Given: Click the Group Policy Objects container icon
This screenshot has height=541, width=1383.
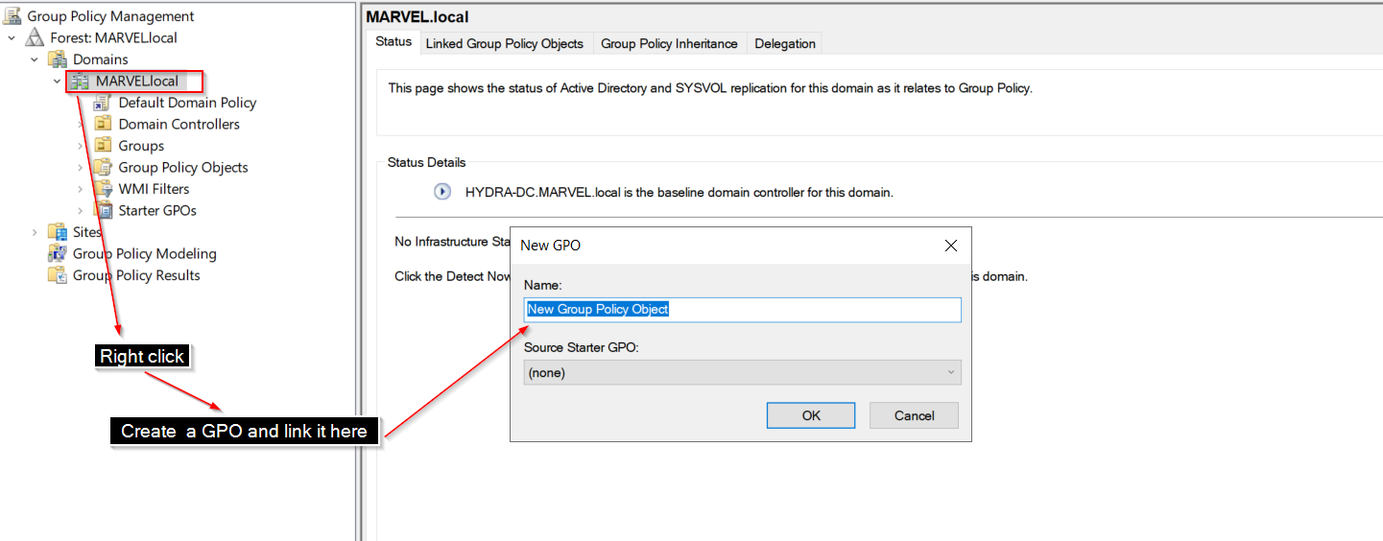Looking at the screenshot, I should point(103,167).
